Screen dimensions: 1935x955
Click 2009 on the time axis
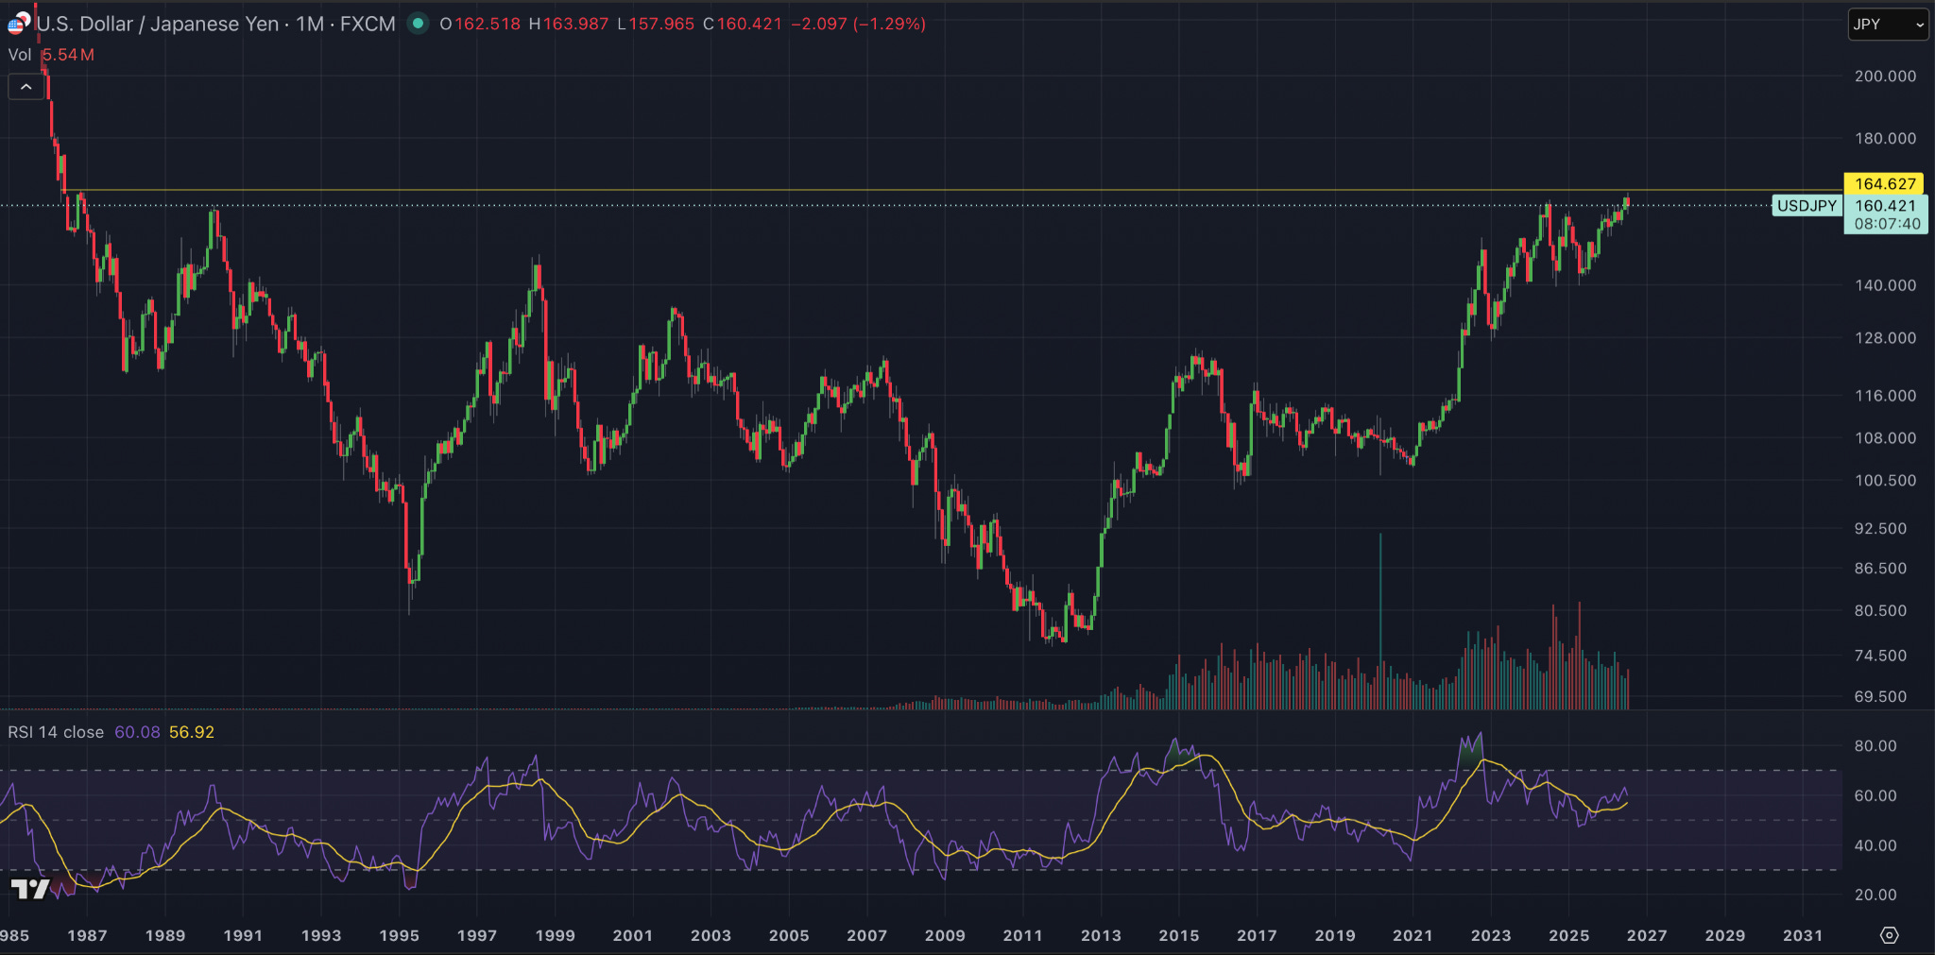coord(945,935)
